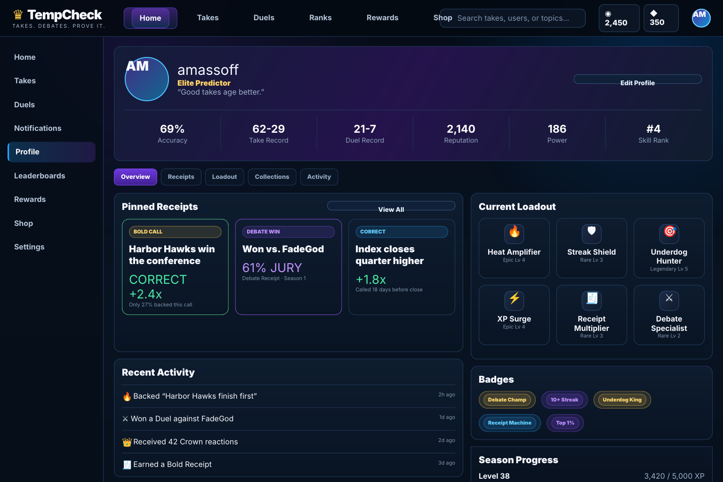Focus the search takes input field
This screenshot has height=482, width=723.
coord(513,18)
